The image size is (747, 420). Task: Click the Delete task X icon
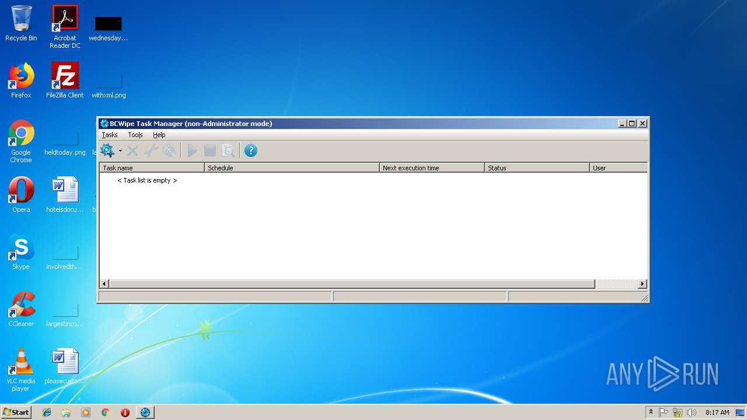(132, 150)
